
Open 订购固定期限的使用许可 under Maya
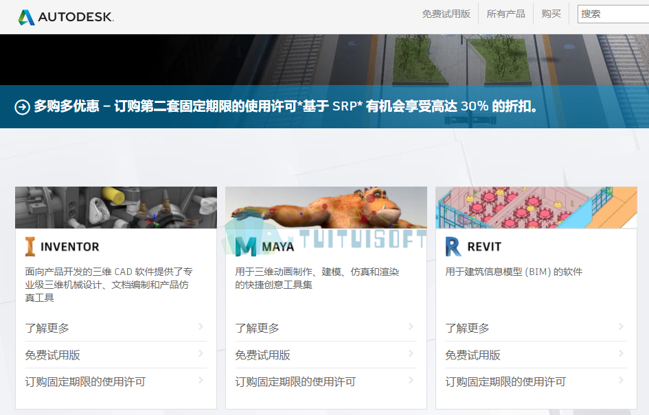pyautogui.click(x=326, y=382)
